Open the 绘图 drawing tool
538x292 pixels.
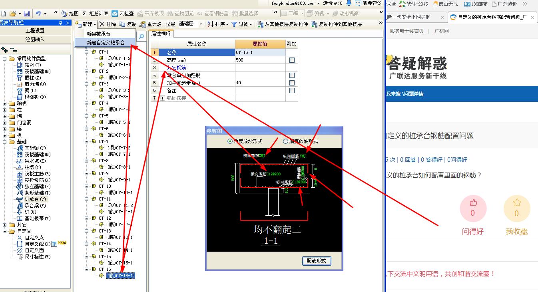70,14
